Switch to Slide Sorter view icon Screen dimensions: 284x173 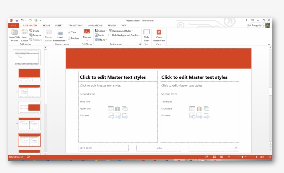point(214,157)
